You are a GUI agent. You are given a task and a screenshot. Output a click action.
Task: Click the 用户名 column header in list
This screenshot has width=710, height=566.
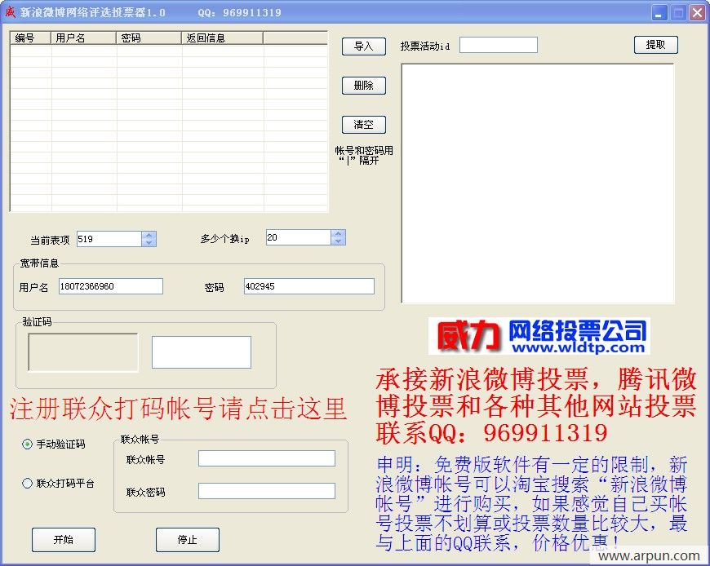click(x=83, y=38)
